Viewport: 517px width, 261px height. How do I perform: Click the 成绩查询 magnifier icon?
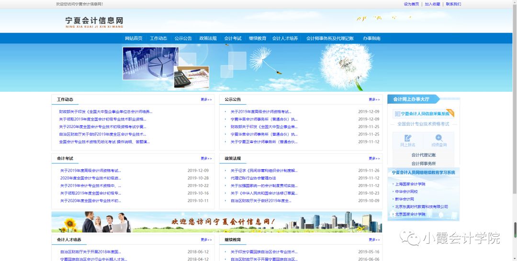pyautogui.click(x=439, y=138)
